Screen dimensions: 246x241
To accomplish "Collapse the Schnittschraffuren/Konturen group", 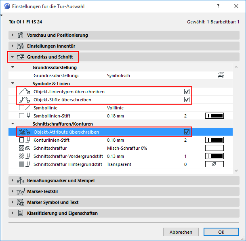I will pos(13,124).
